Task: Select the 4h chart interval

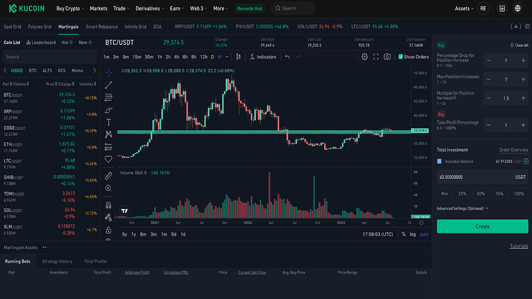Action: pos(176,57)
